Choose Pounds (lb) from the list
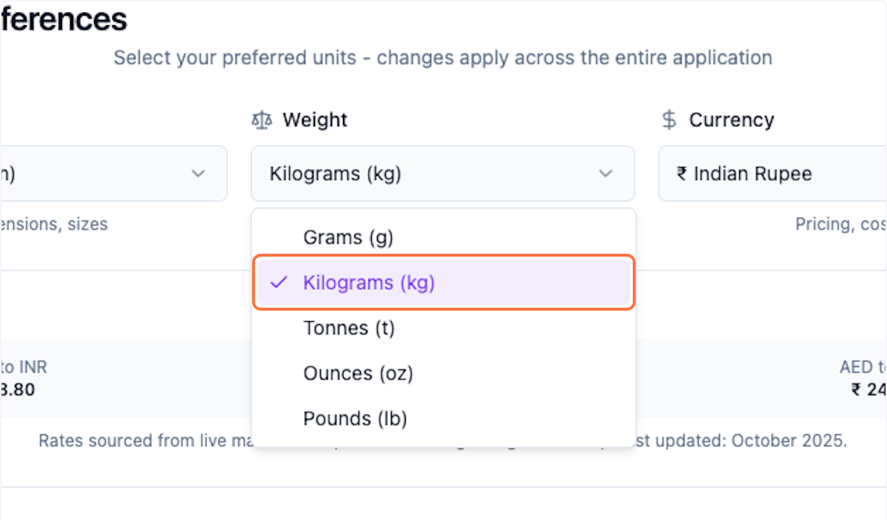The image size is (887, 520). [355, 419]
